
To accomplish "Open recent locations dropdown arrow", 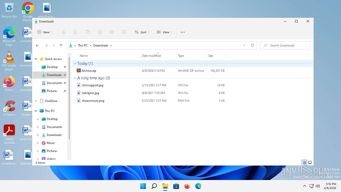I will click(x=54, y=45).
